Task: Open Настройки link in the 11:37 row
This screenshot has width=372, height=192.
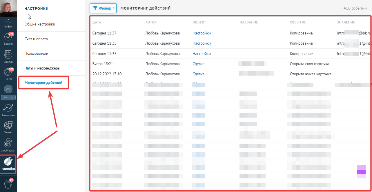Action: [x=202, y=33]
